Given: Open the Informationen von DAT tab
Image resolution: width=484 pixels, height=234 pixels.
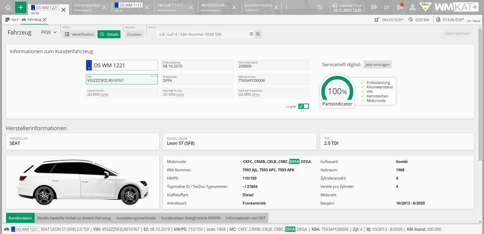Looking at the screenshot, I should click(246, 218).
